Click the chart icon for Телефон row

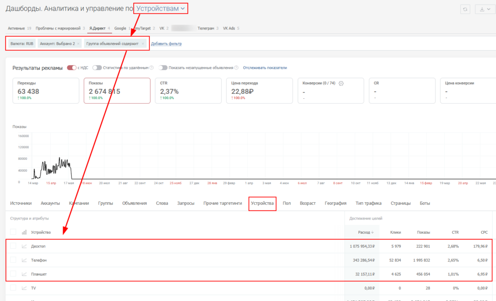pyautogui.click(x=24, y=260)
